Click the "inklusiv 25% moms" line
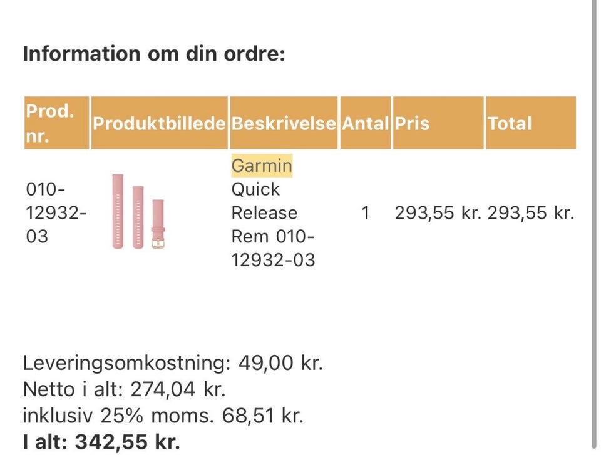Viewport: 601px width, 465px height. 163,416
